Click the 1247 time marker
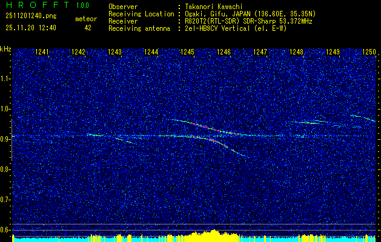This screenshot has height=242, width=381. click(x=260, y=52)
